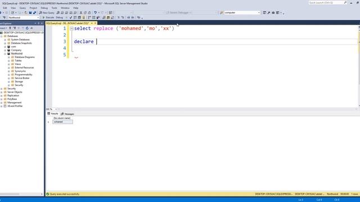Click in the Quick Launch search field
Image resolution: width=360 pixels, height=202 pixels.
click(326, 2)
